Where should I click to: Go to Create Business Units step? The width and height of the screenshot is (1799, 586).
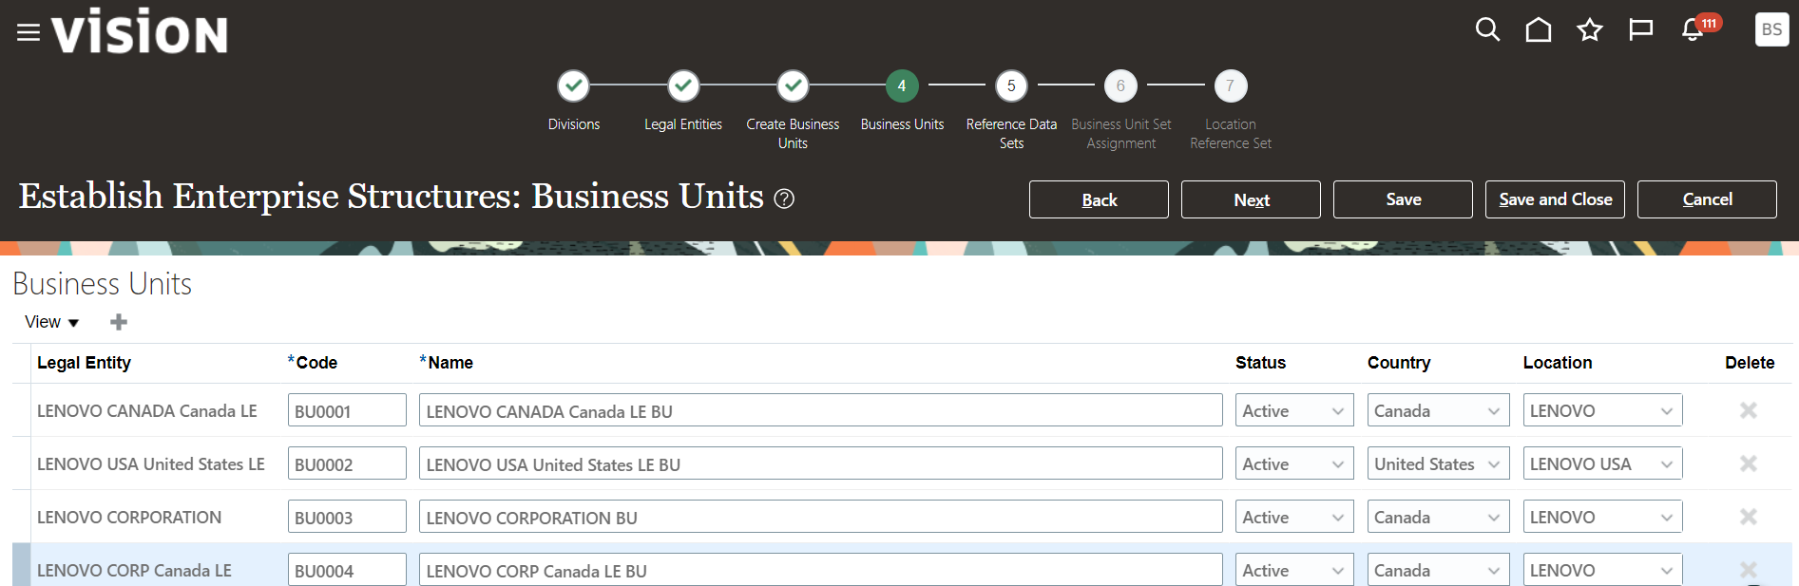[x=793, y=86]
